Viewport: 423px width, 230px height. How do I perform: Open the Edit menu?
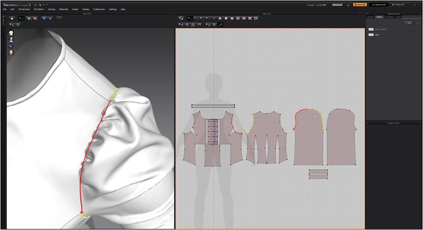point(12,9)
